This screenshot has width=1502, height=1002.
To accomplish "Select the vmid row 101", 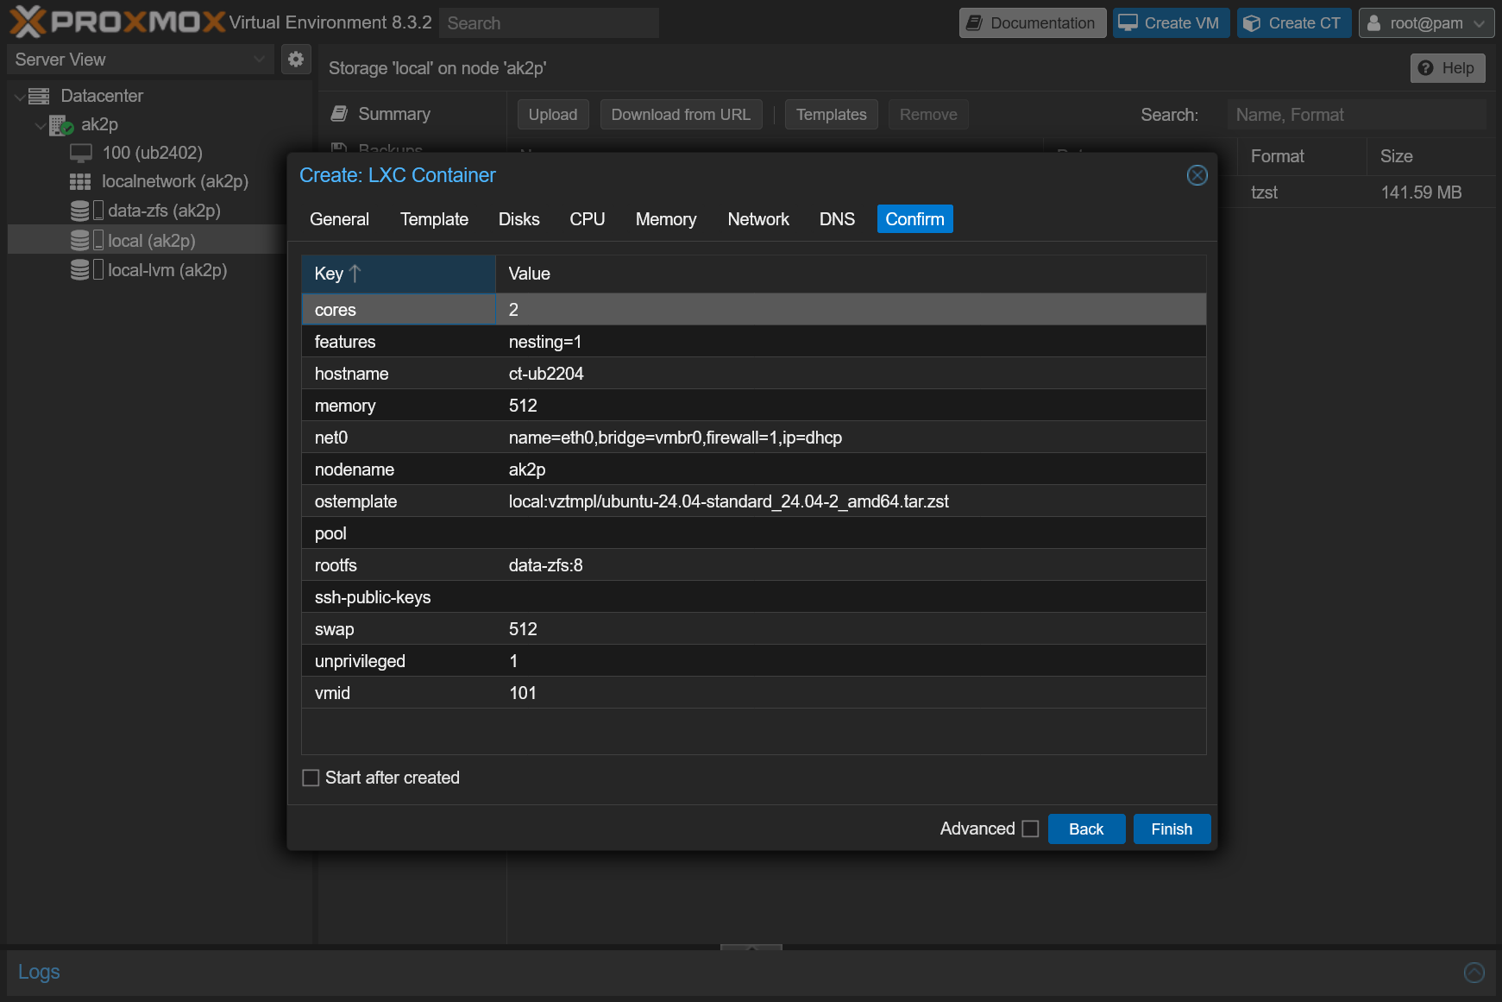I will (x=754, y=692).
